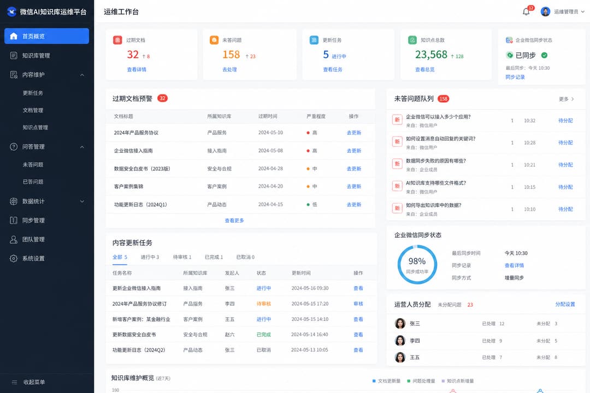
Task: Open the 运维管理员 account dropdown arrow
Action: tap(583, 11)
